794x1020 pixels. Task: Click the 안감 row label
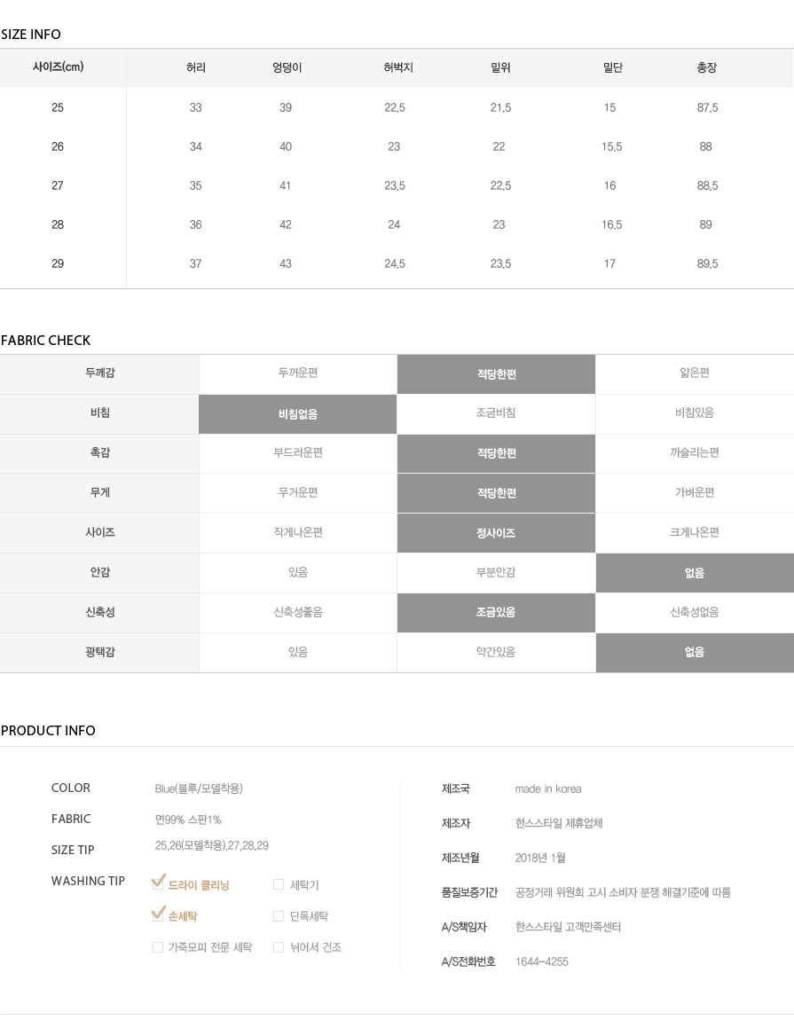click(x=99, y=572)
